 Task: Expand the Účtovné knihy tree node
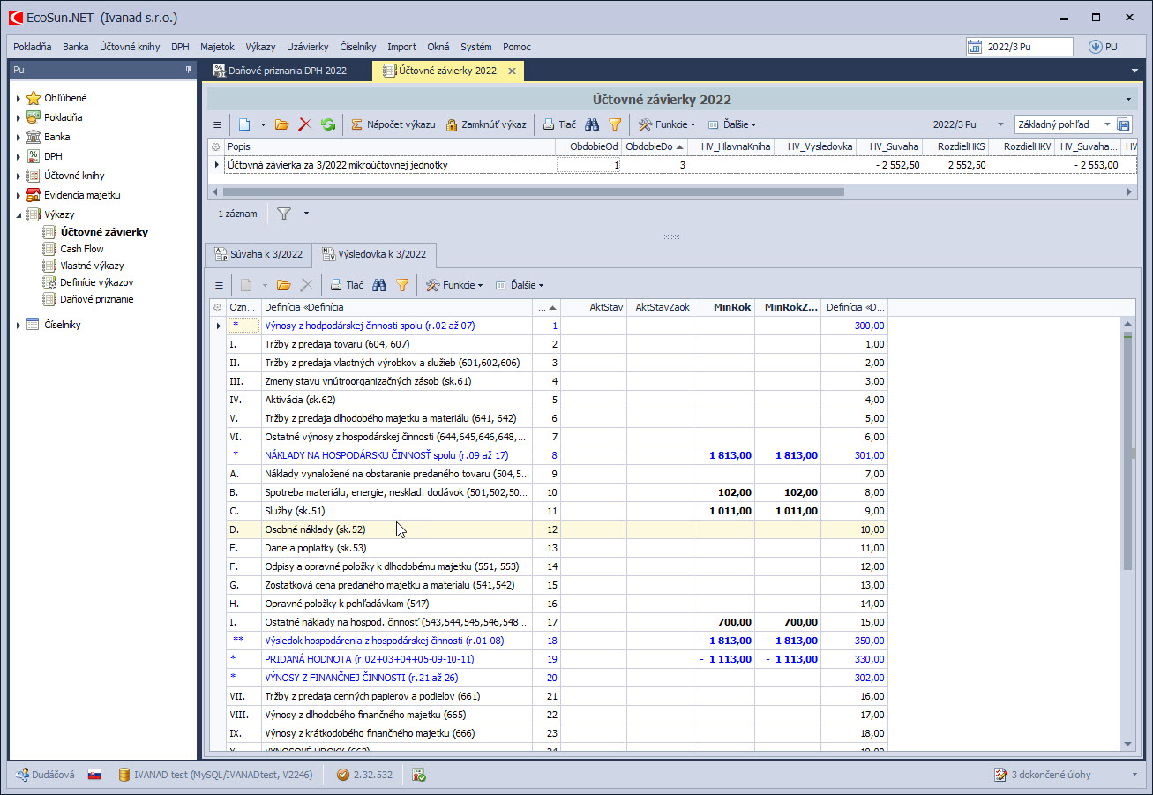tap(18, 176)
